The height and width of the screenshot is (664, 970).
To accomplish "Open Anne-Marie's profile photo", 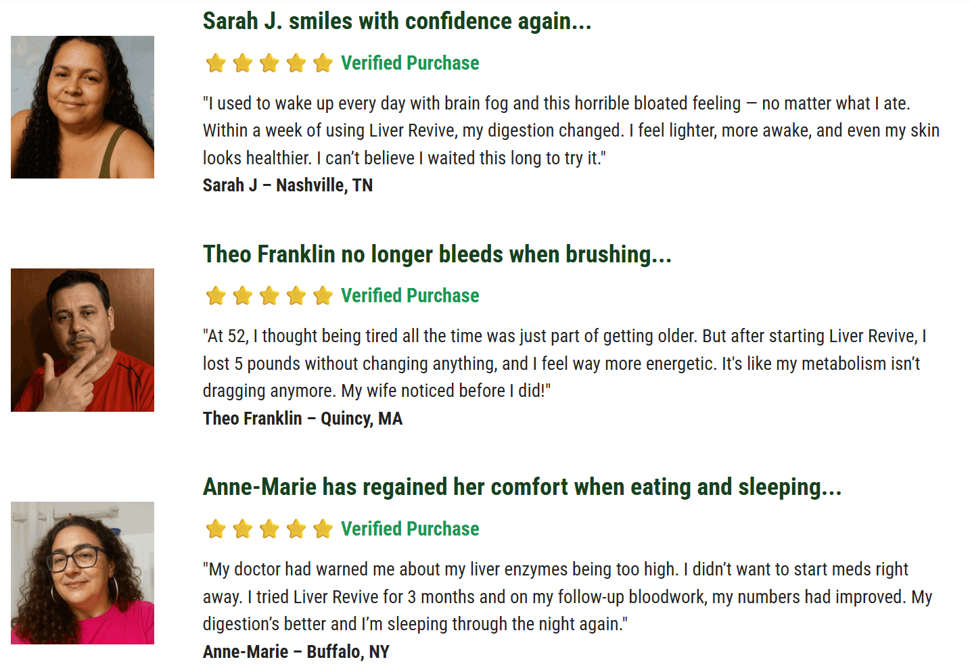I will 83,573.
